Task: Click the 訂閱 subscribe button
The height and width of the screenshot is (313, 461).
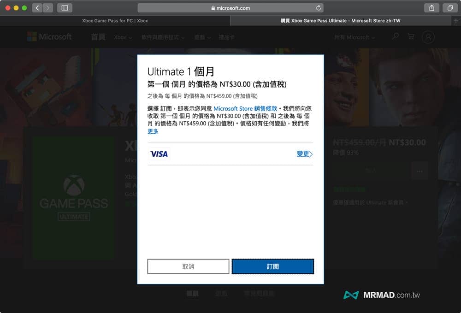Action: (273, 266)
